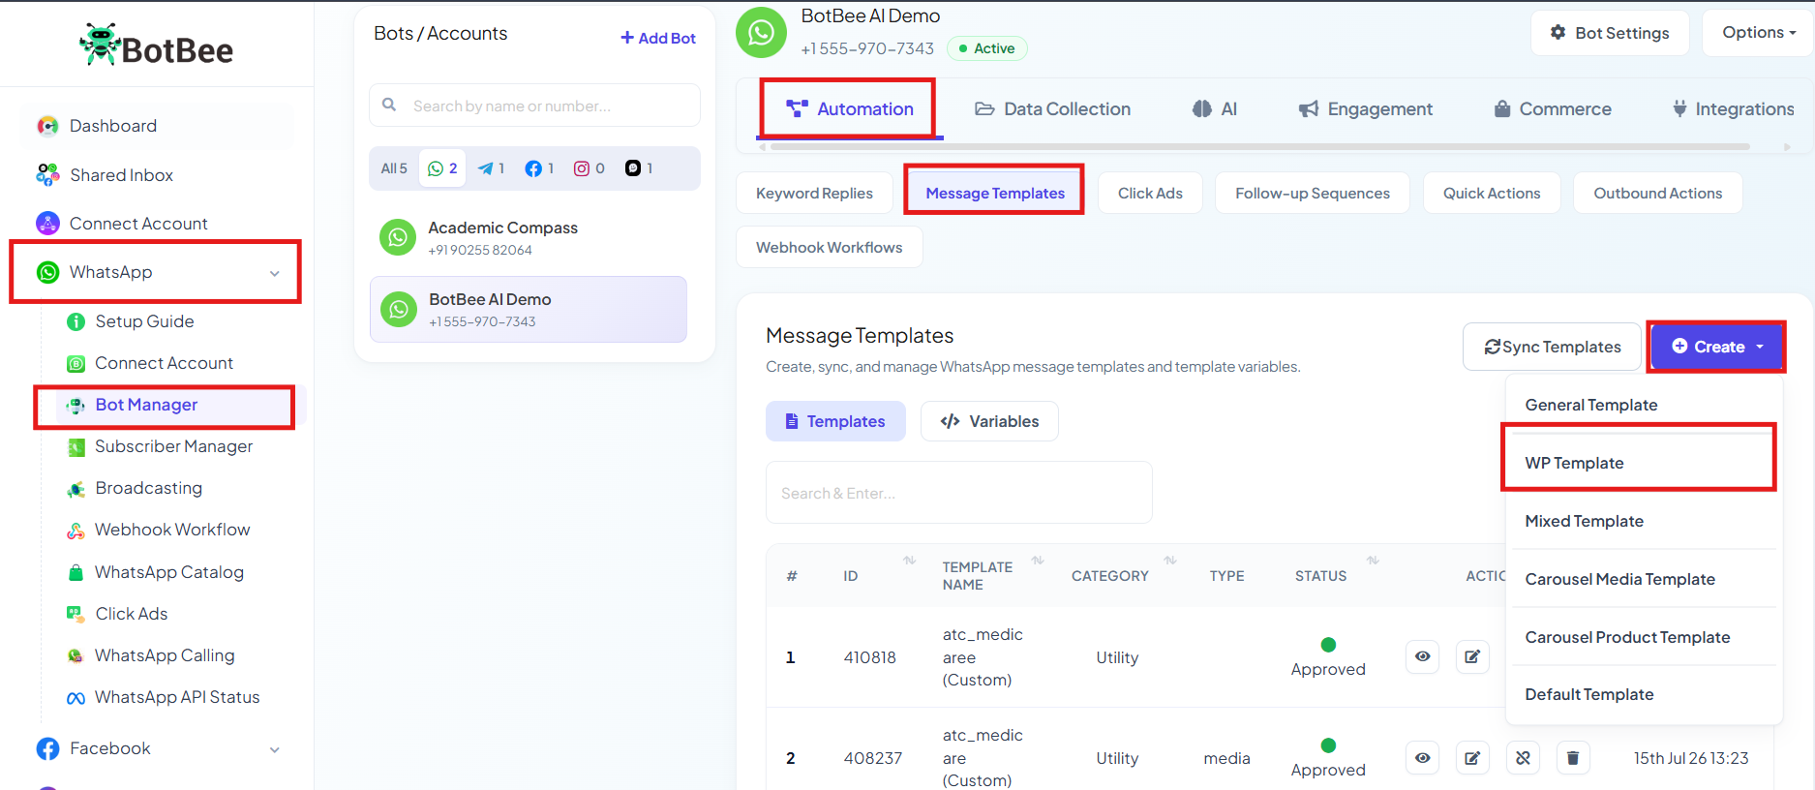1815x790 pixels.
Task: Open Bot Settings
Action: [1610, 33]
